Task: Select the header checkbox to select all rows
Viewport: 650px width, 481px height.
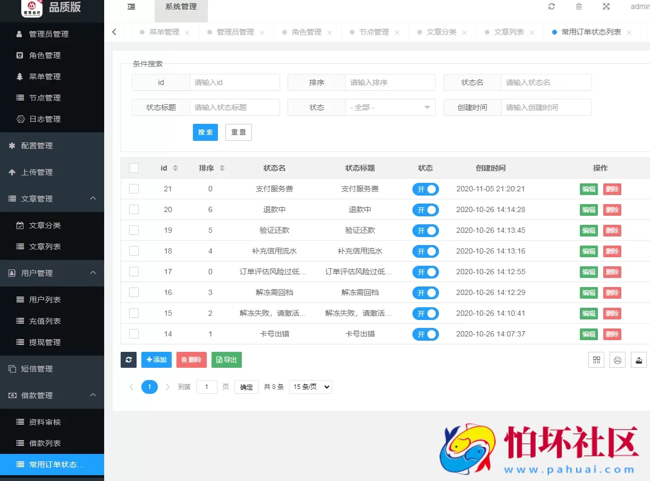Action: (x=133, y=167)
